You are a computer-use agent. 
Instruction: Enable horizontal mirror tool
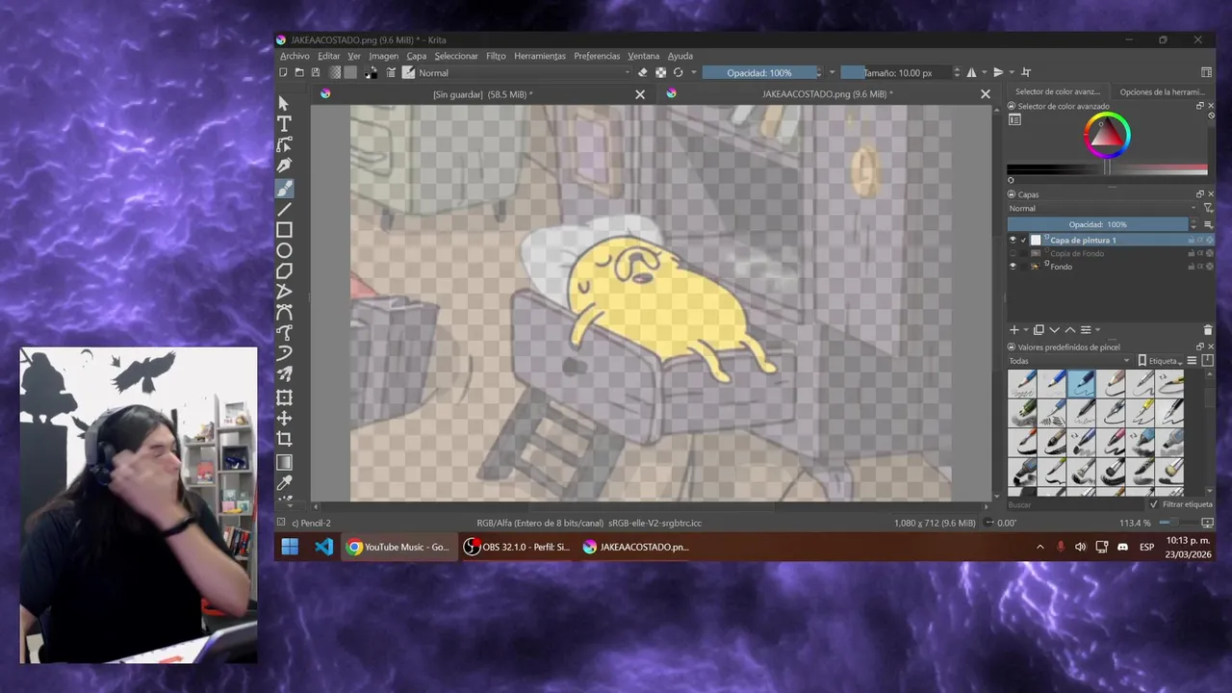[x=971, y=72]
